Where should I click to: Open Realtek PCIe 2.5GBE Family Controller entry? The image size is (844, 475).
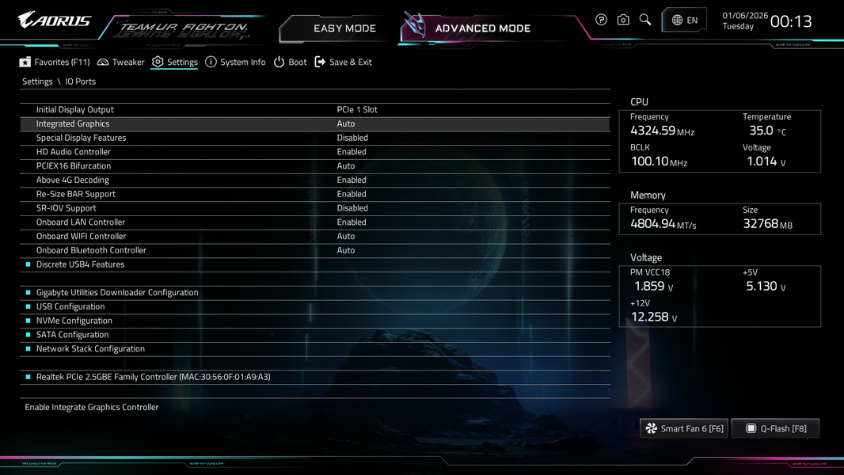tap(315, 377)
